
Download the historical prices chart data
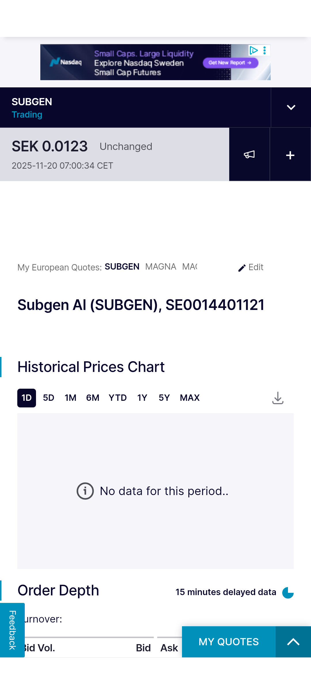pos(278,398)
